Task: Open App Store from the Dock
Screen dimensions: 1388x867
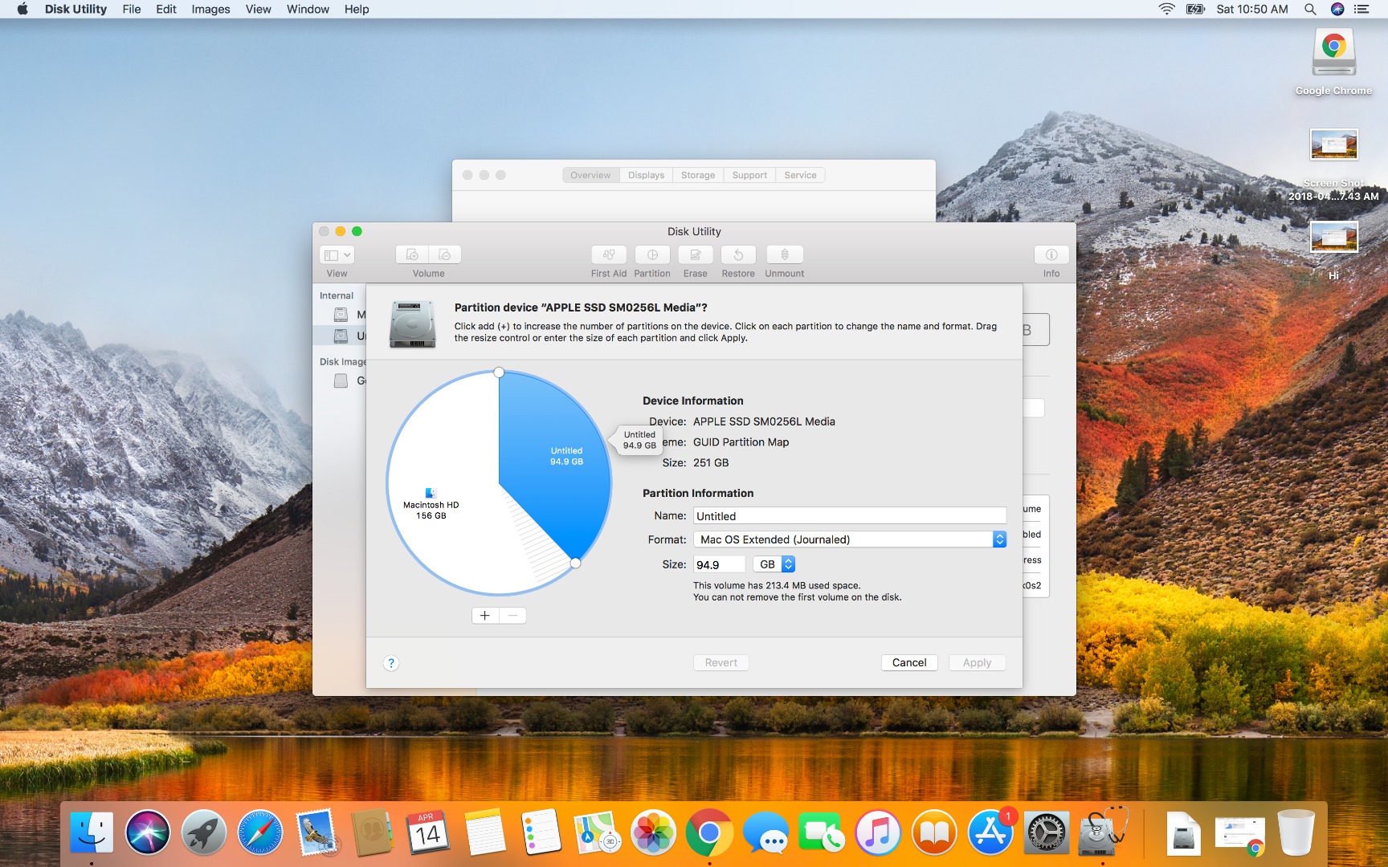Action: pyautogui.click(x=990, y=832)
